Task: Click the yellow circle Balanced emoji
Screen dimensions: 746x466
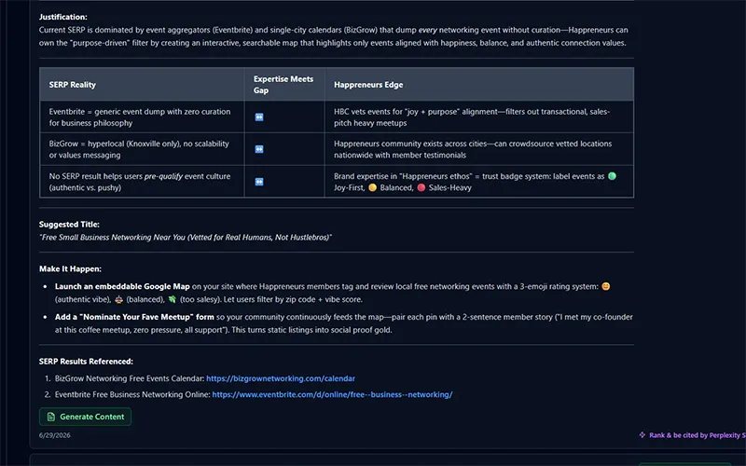Action: (372, 187)
